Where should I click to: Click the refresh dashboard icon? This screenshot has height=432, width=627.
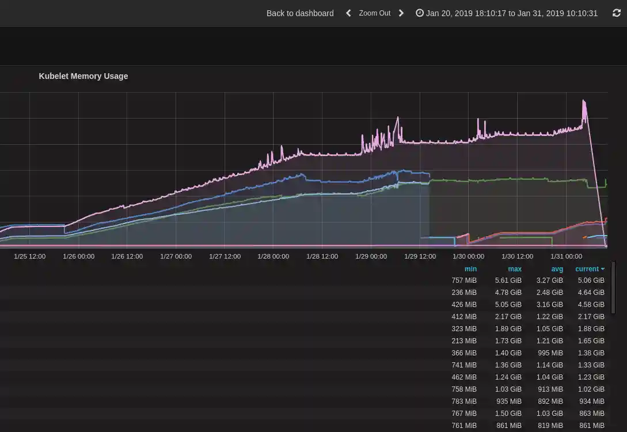[617, 13]
